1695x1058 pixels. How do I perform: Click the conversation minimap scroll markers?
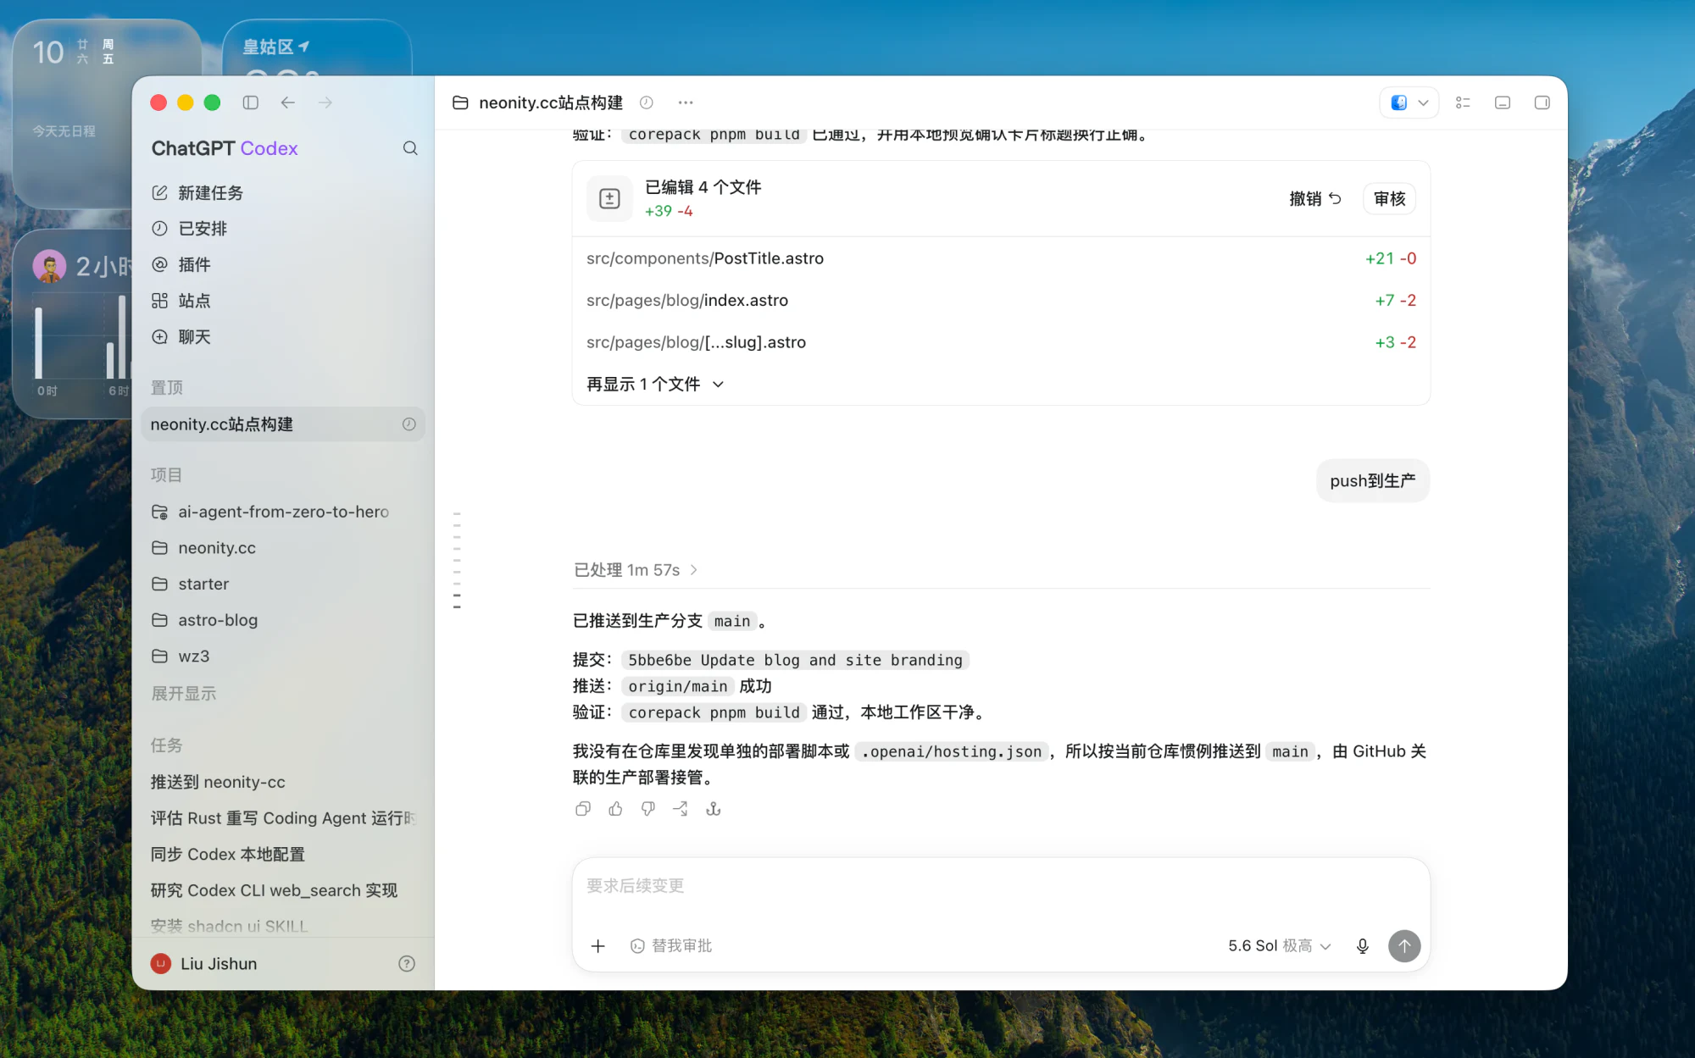(x=457, y=560)
